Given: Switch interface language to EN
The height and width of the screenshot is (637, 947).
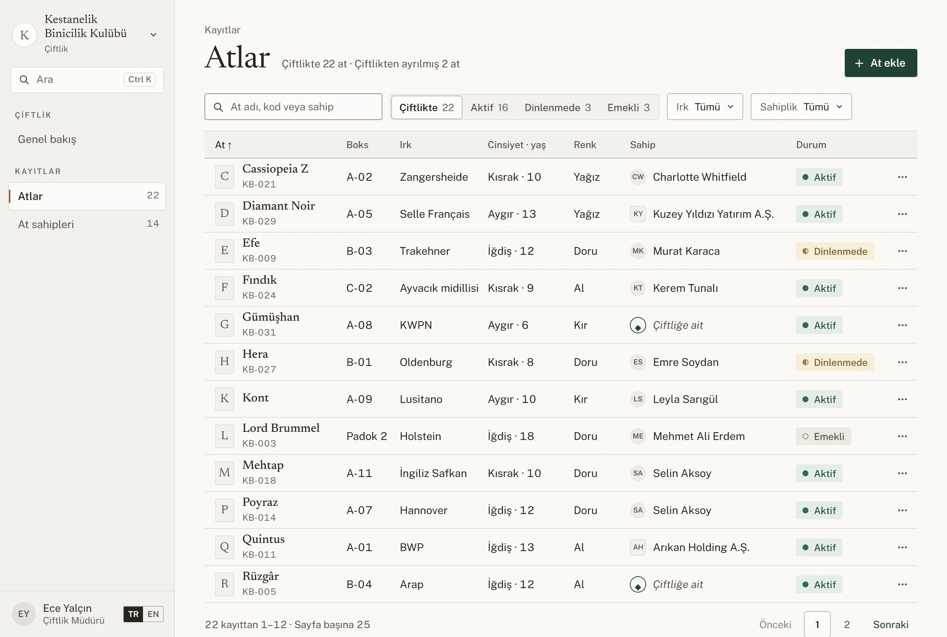Looking at the screenshot, I should [153, 614].
